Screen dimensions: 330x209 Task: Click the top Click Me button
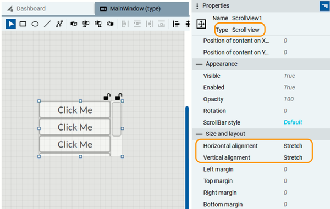click(x=75, y=110)
